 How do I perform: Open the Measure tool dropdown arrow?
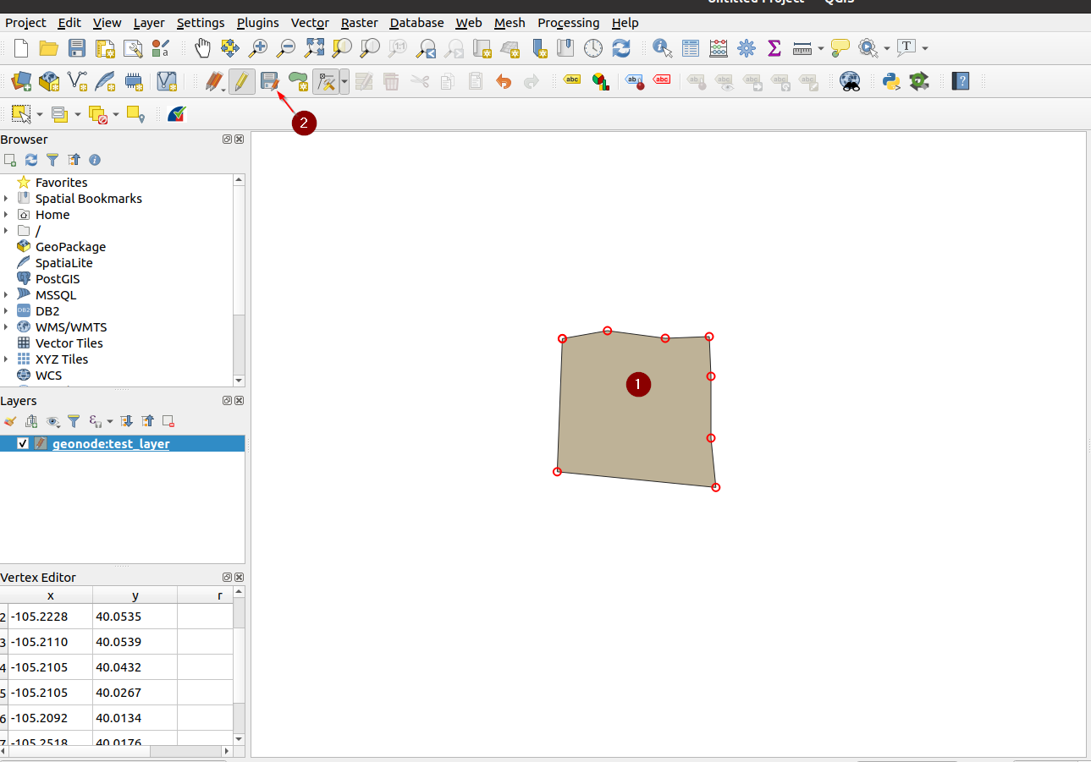pyautogui.click(x=821, y=48)
